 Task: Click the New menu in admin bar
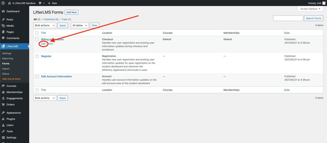click(52, 3)
